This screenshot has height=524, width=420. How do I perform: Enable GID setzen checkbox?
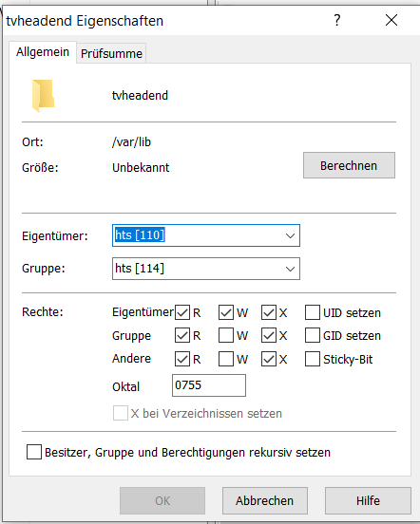pos(313,335)
